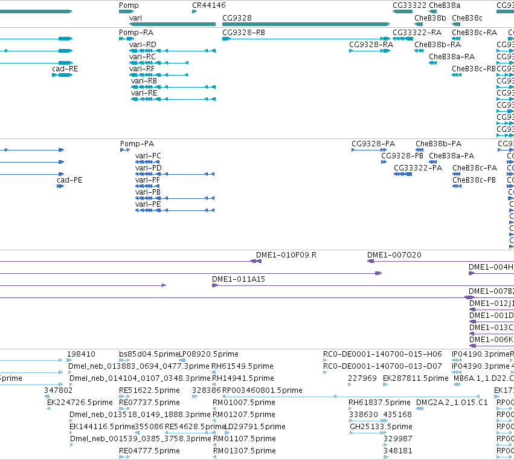Select EST RM01107.5prime
Image resolution: width=514 pixels, height=460 pixels.
click(x=245, y=439)
